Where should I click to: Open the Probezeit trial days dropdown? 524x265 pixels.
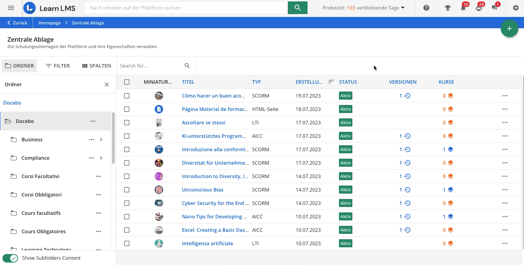click(x=363, y=8)
